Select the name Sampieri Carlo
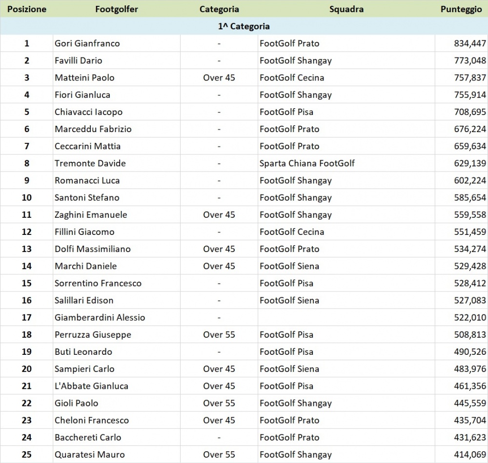The width and height of the screenshot is (488, 463). point(84,368)
